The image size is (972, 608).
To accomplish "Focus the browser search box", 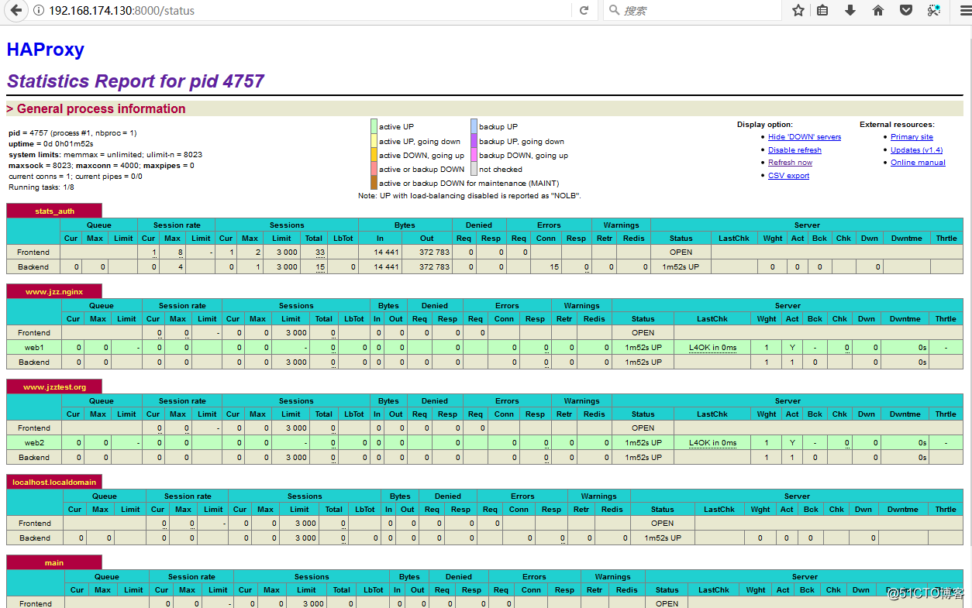I will click(694, 11).
